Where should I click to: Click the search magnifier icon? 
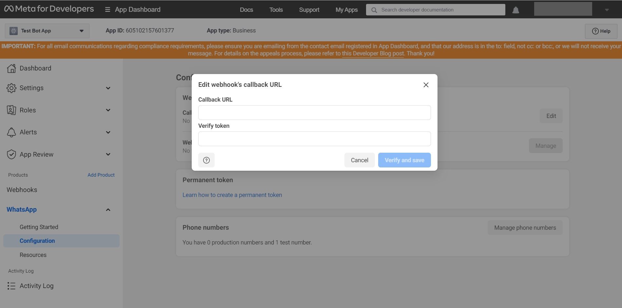pyautogui.click(x=374, y=10)
